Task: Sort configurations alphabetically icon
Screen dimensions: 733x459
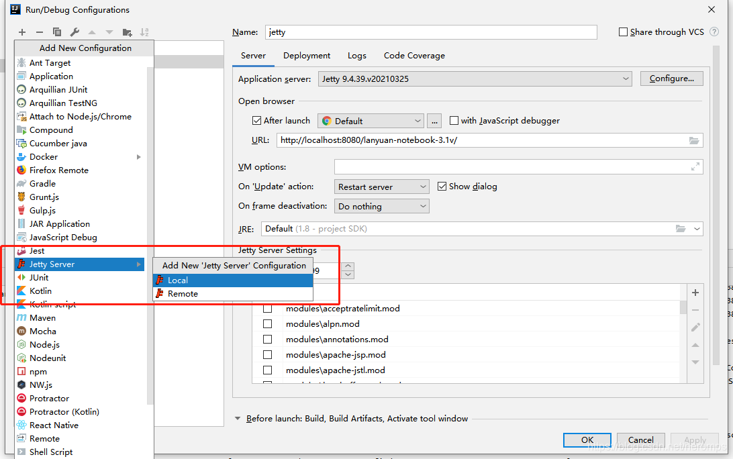Action: pyautogui.click(x=144, y=32)
